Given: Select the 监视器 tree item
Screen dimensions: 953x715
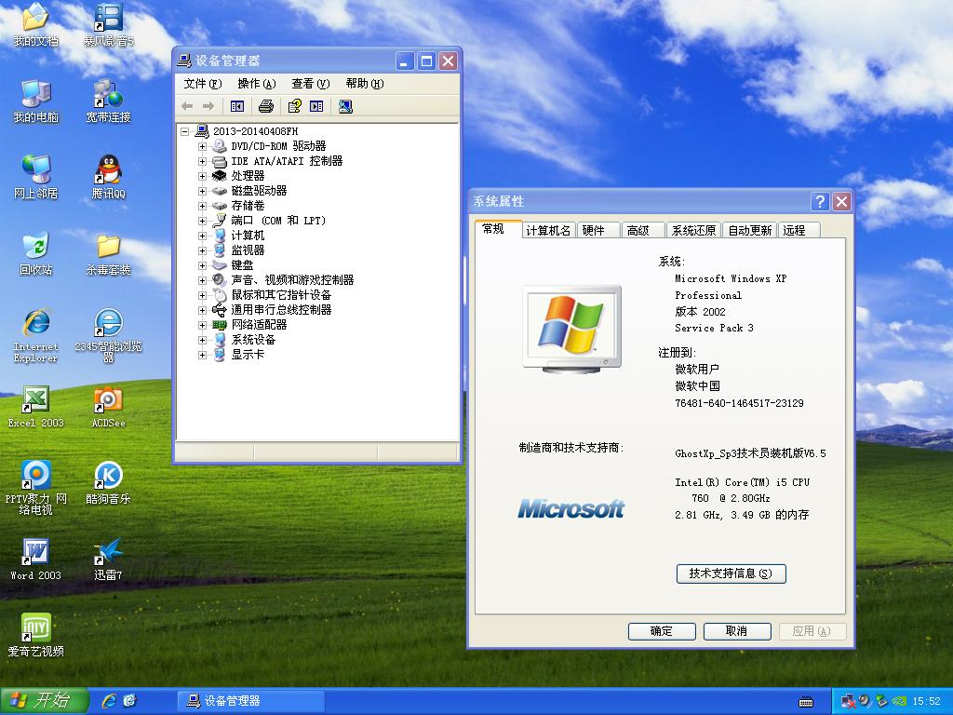Looking at the screenshot, I should point(248,250).
